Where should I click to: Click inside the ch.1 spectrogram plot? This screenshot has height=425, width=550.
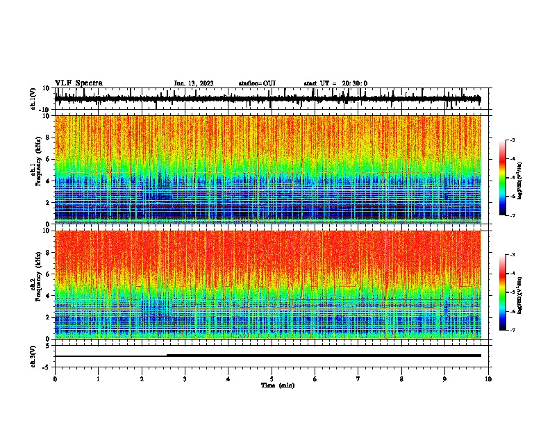tap(267, 169)
